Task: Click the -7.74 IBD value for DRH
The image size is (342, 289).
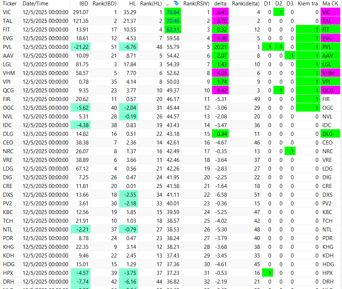Action: 81,282
